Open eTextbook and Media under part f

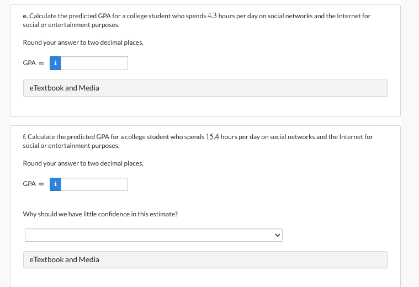[205, 259]
